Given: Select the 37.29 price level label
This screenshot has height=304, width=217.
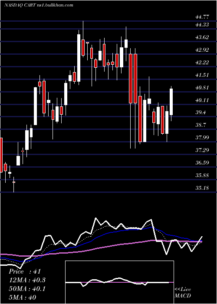Looking at the screenshot, I should [x=202, y=150].
